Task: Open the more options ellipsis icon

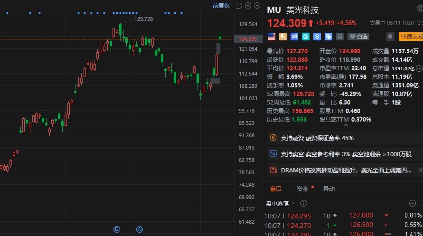Action: coord(412,203)
